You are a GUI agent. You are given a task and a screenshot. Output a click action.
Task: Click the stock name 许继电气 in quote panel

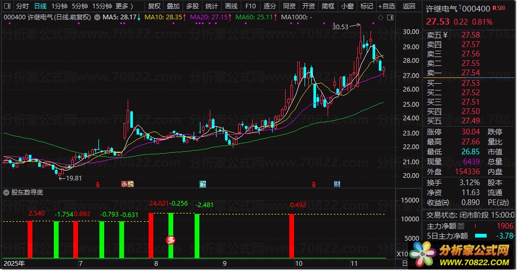pos(442,9)
